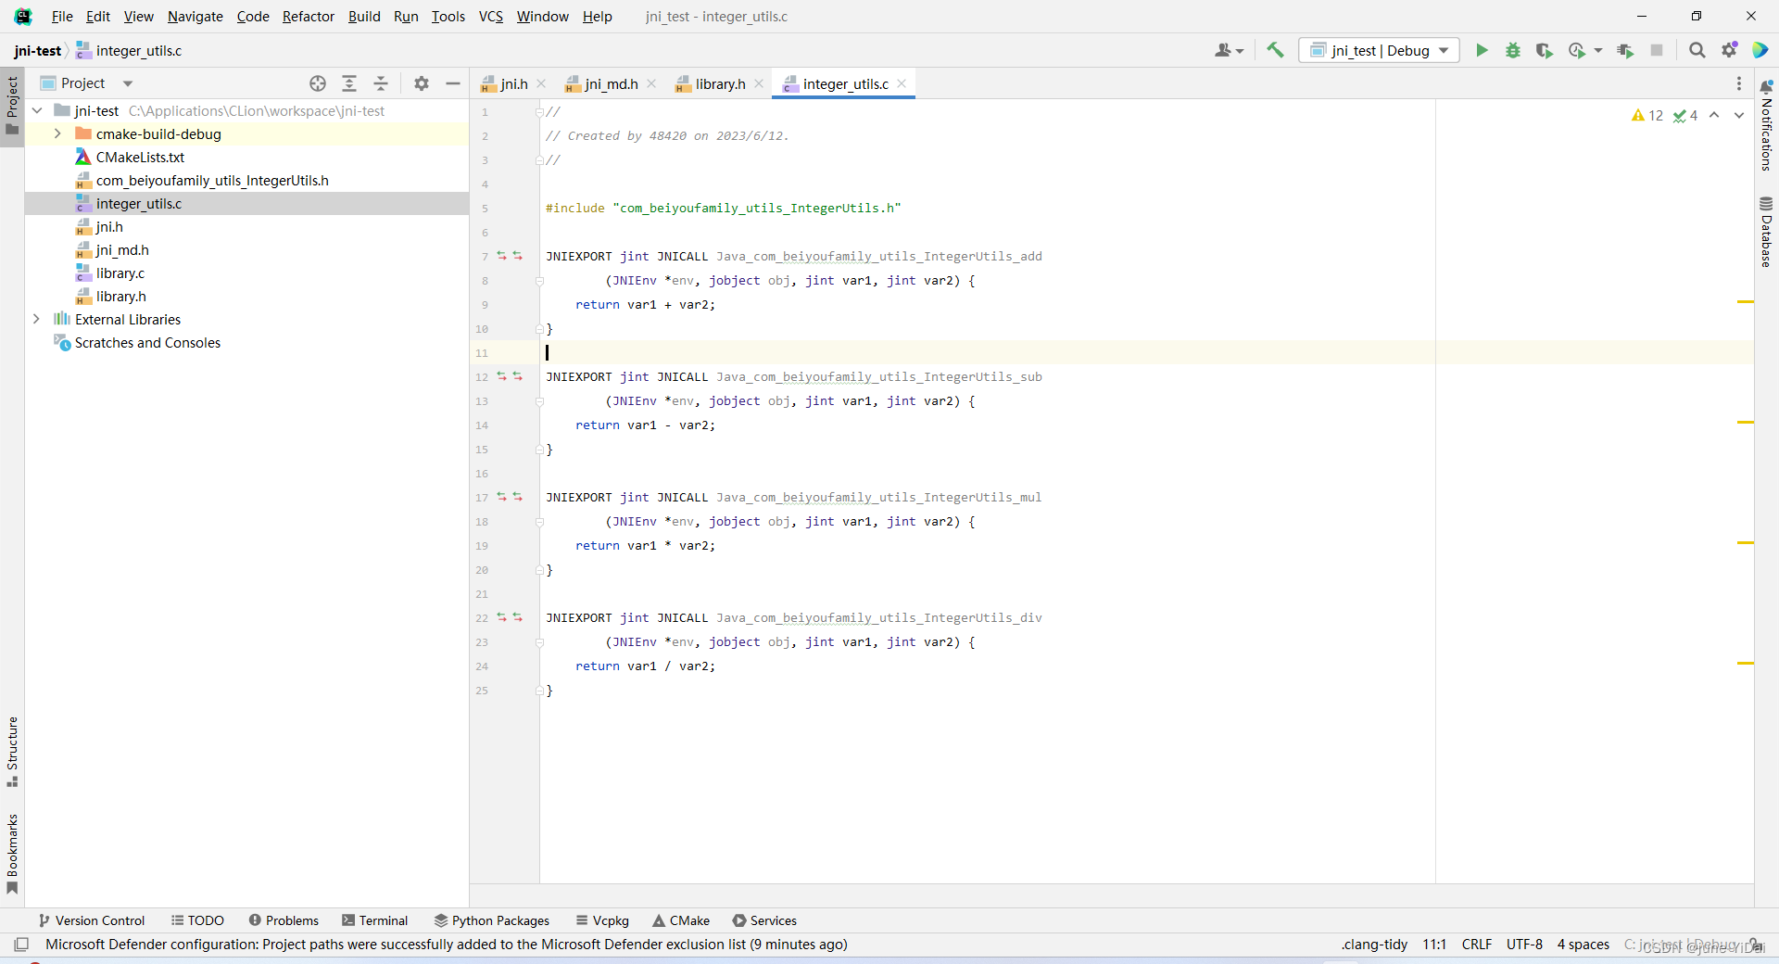Open Python Packages tool window
Viewport: 1779px width, 964px height.
click(492, 920)
